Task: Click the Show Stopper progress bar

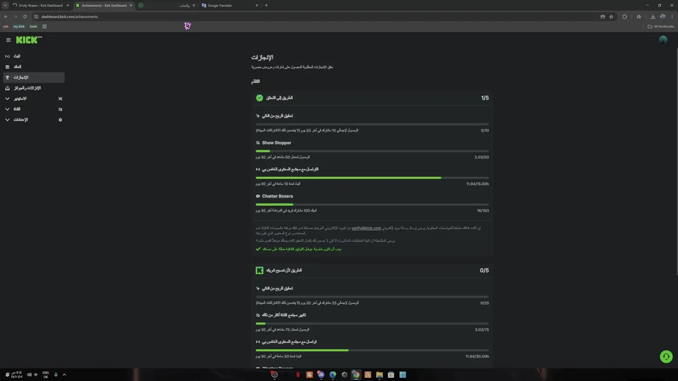Action: [x=372, y=151]
